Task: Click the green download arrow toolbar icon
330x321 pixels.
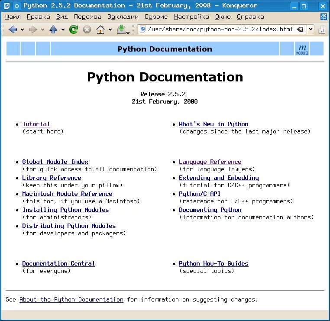Action: (121, 29)
